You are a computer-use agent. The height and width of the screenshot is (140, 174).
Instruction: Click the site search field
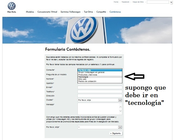158,2
